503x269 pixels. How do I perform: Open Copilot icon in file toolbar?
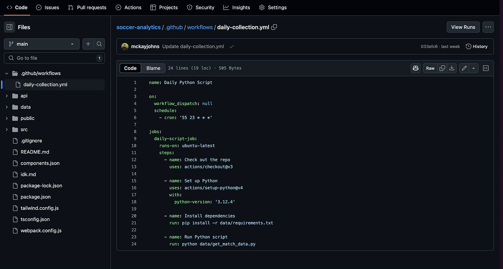[415, 68]
